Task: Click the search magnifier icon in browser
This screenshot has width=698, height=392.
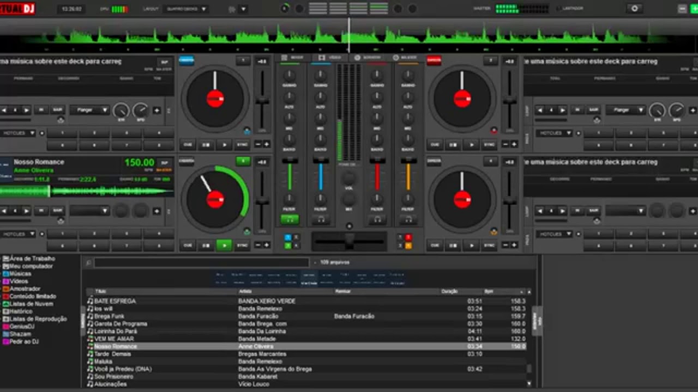Action: coord(88,263)
